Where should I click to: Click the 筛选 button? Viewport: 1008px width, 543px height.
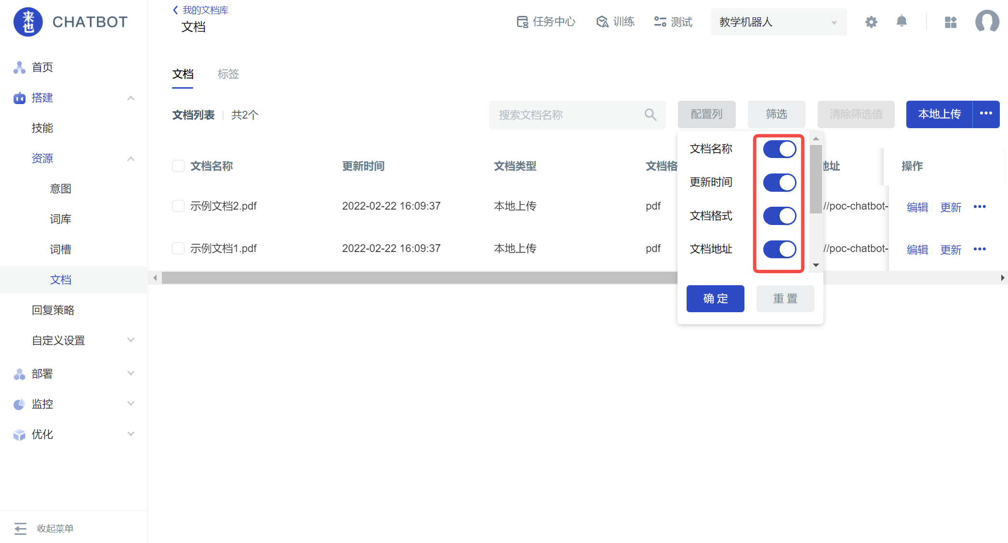(777, 114)
